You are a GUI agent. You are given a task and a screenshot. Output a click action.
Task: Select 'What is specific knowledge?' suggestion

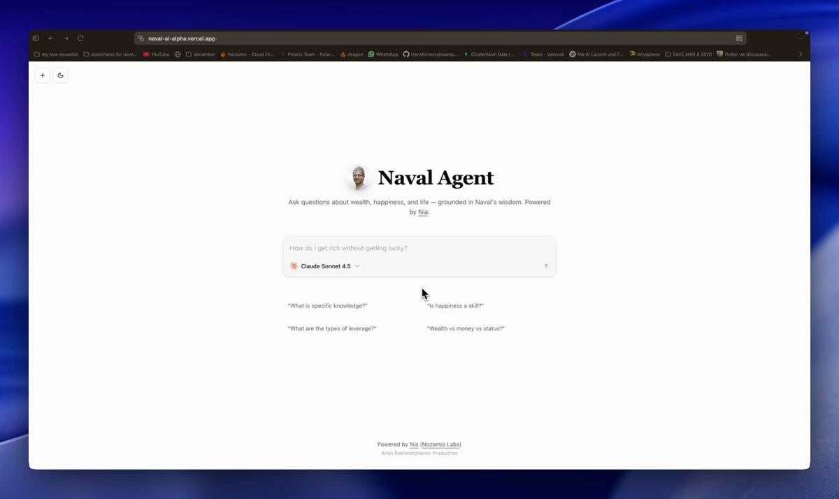tap(327, 306)
